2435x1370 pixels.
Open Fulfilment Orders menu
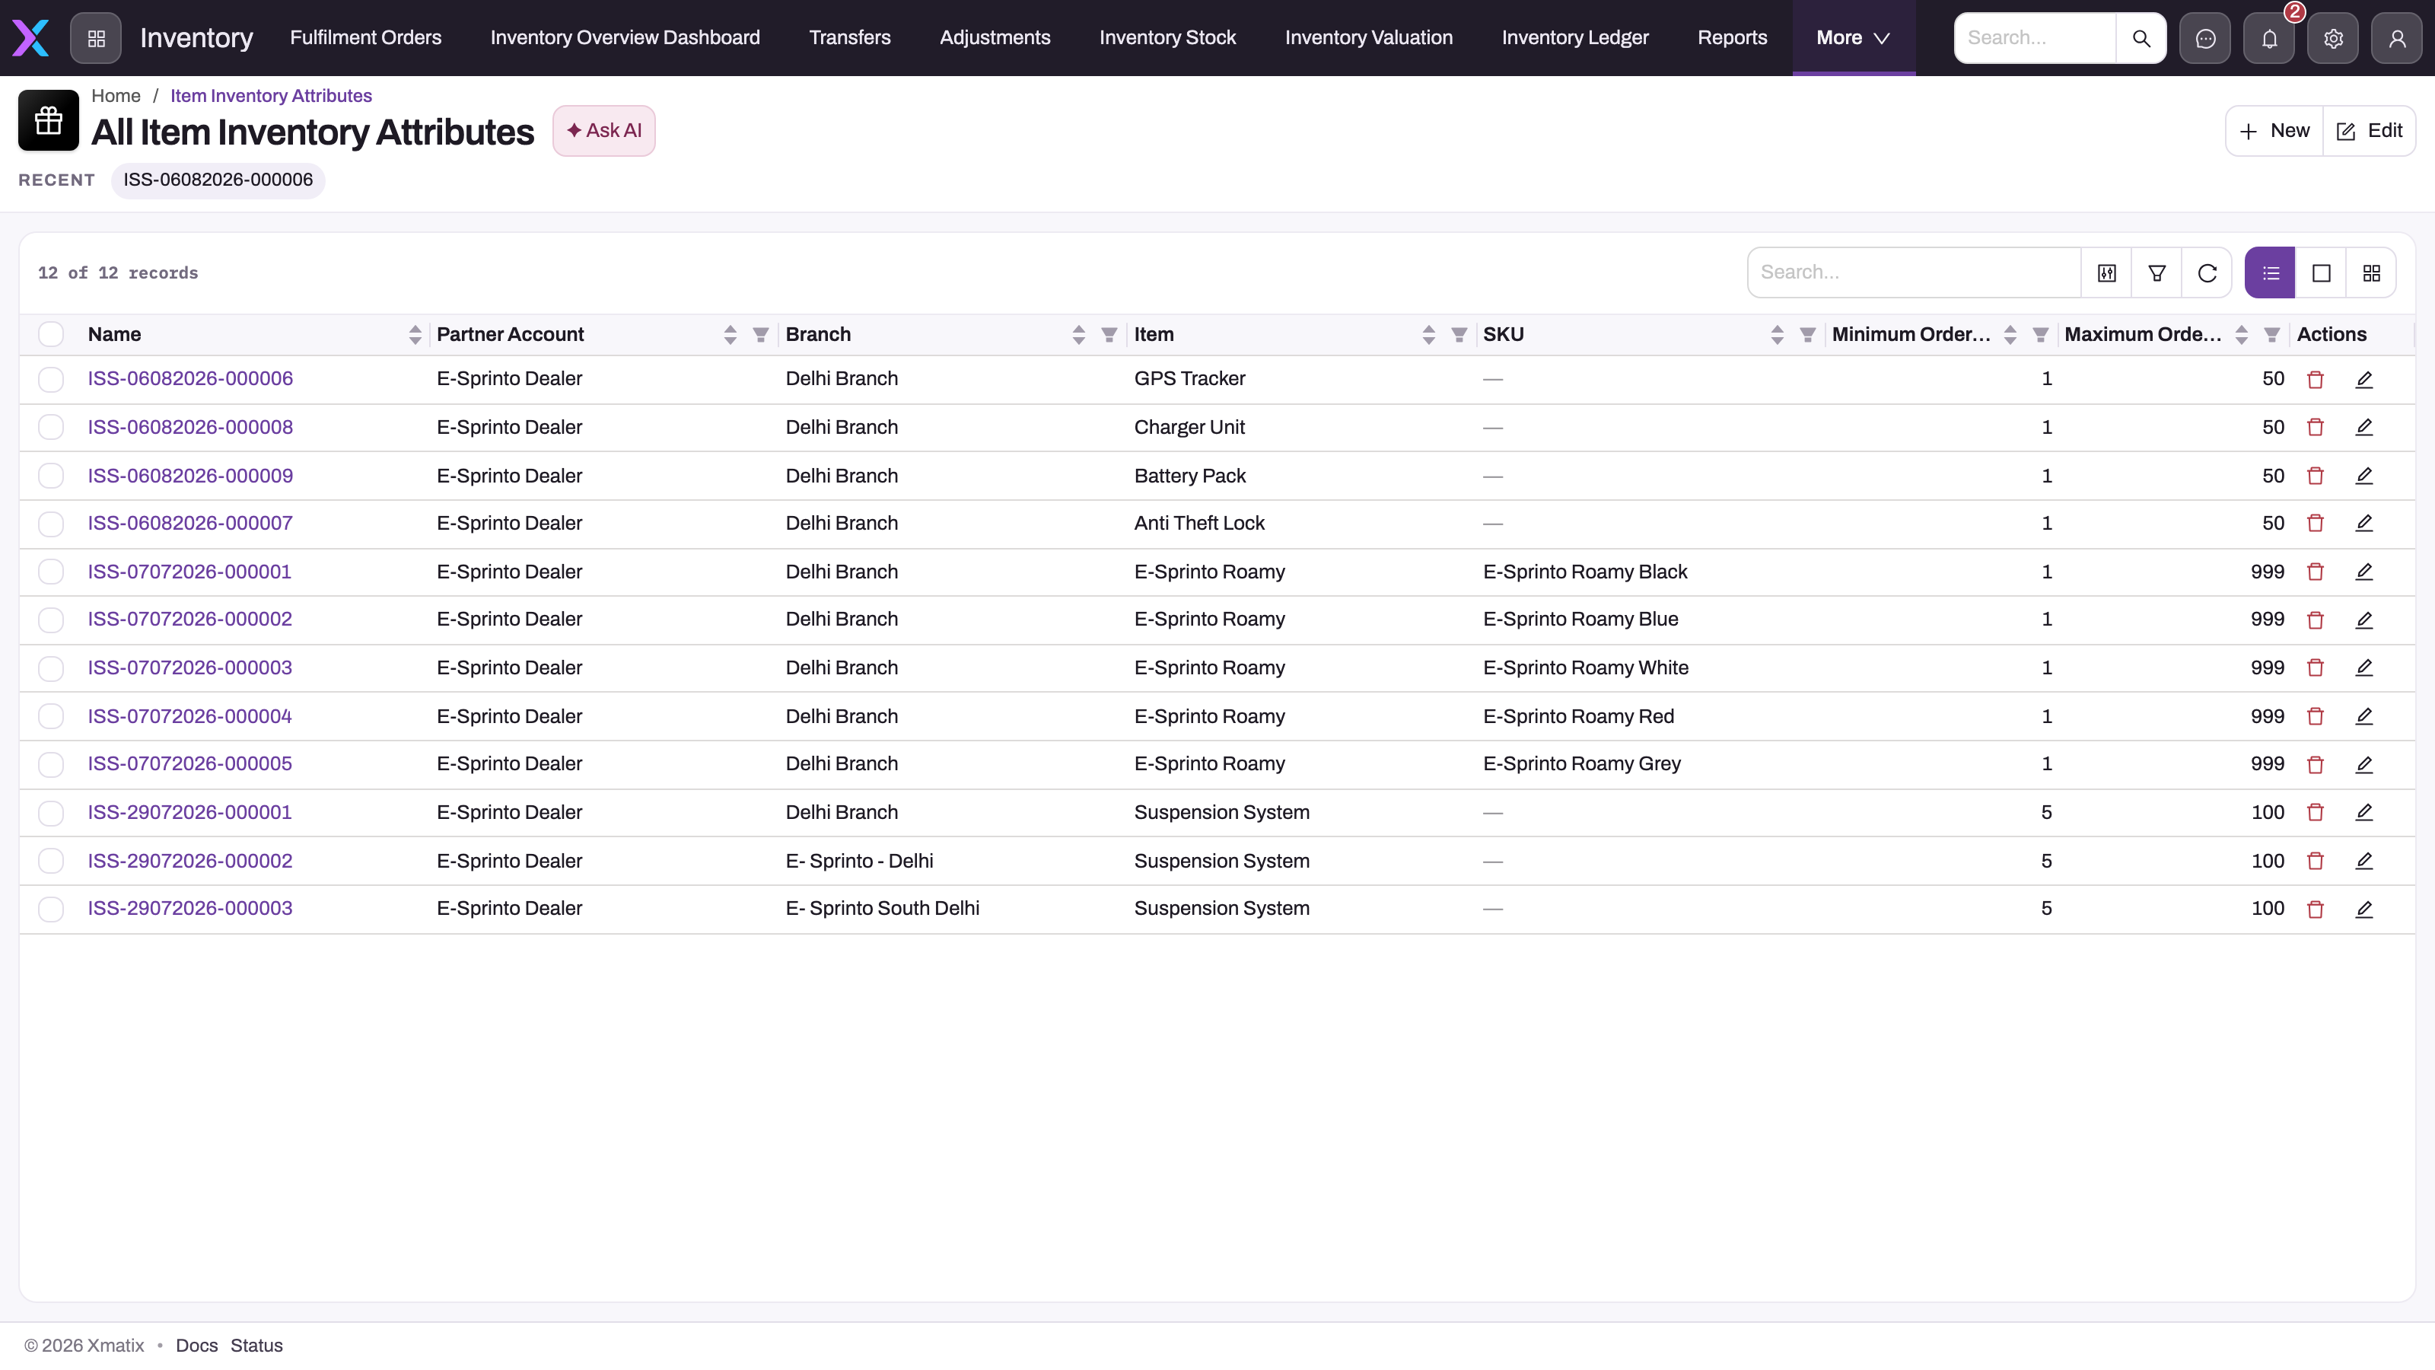click(366, 38)
